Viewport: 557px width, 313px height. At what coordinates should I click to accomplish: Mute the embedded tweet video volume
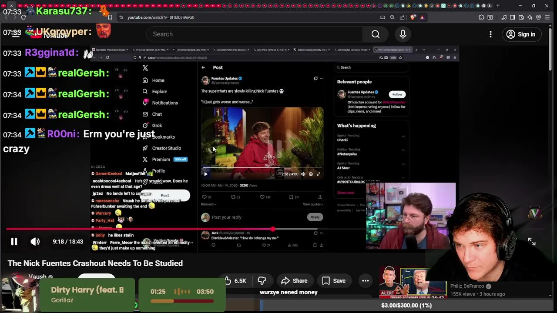coord(303,174)
